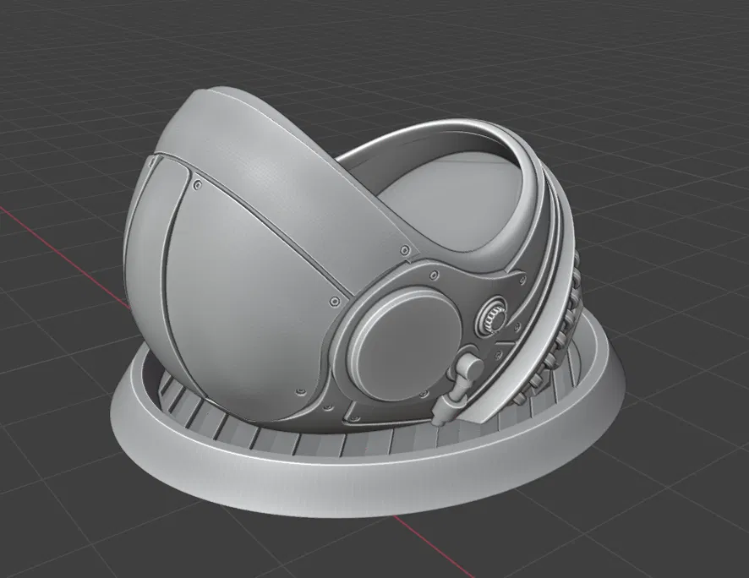The width and height of the screenshot is (749, 578).
Task: Select the valve nozzle connector below the knob
Action: [457, 387]
